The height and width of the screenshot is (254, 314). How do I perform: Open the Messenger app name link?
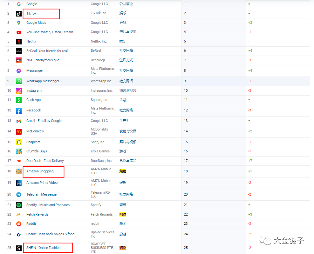coord(35,70)
